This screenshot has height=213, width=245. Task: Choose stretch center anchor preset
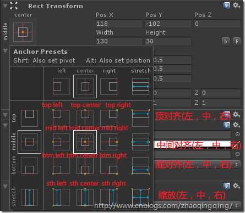coord(85,198)
